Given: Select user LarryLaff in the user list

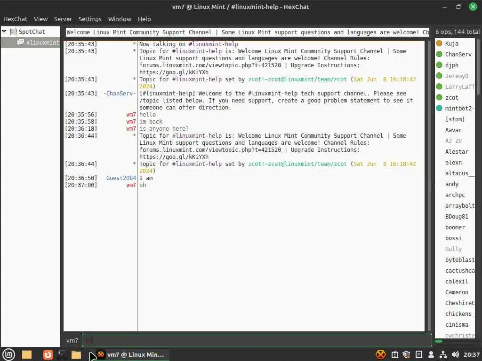Looking at the screenshot, I should (459, 87).
